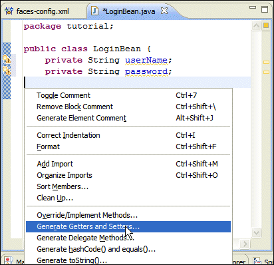Click the horizontal scrollbar right arrow

[x=245, y=244]
